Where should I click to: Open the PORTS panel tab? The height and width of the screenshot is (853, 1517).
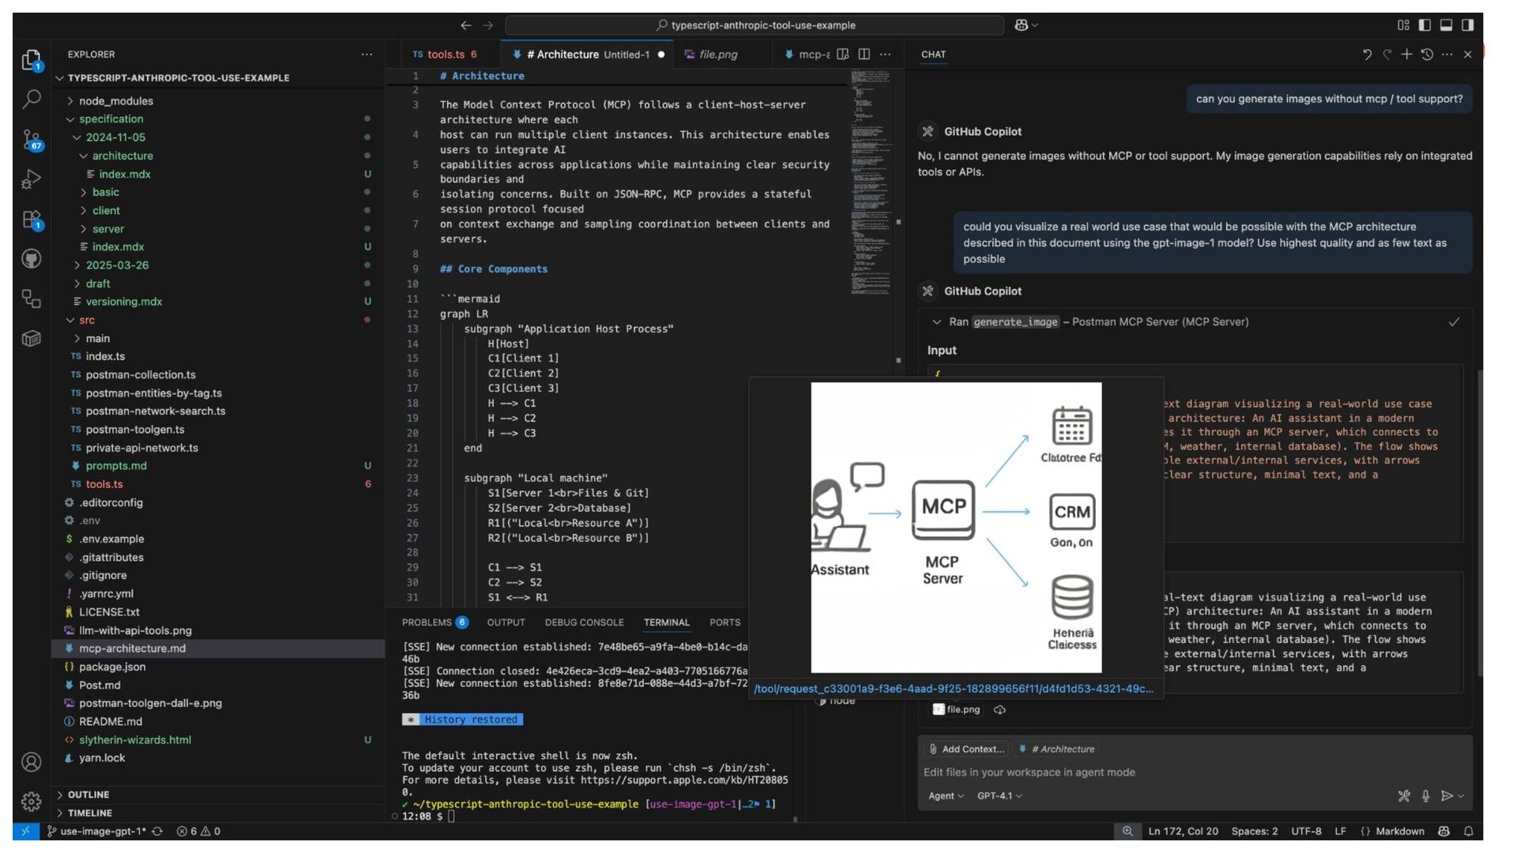(725, 622)
